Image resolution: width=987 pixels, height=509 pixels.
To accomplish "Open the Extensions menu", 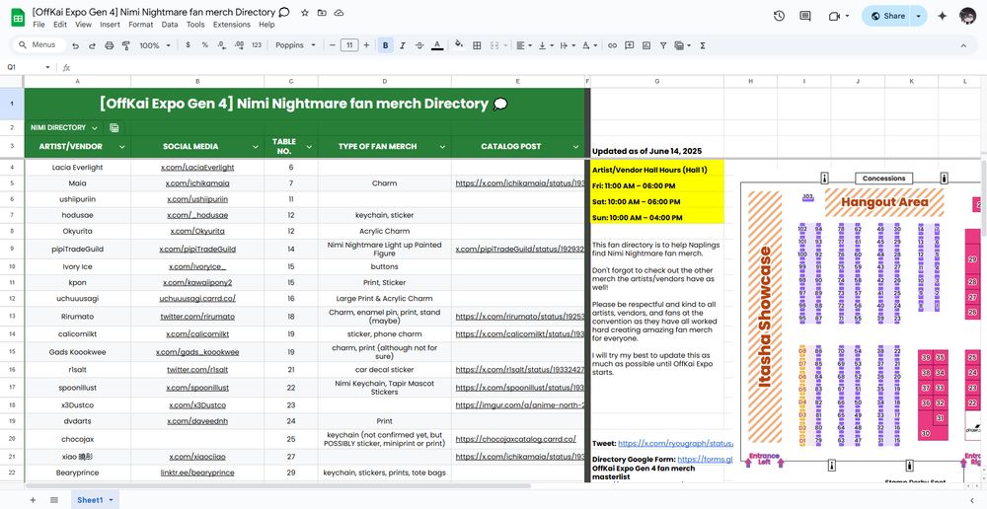I will click(232, 25).
